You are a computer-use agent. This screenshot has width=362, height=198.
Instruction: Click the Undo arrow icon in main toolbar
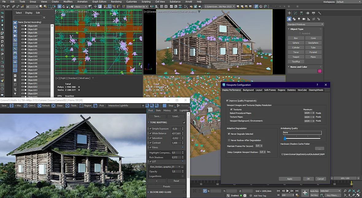4,7
